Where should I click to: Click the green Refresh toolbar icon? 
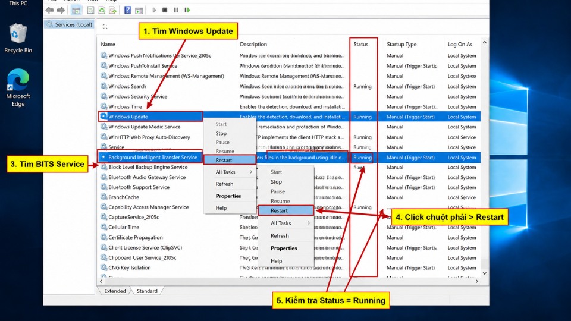[102, 10]
